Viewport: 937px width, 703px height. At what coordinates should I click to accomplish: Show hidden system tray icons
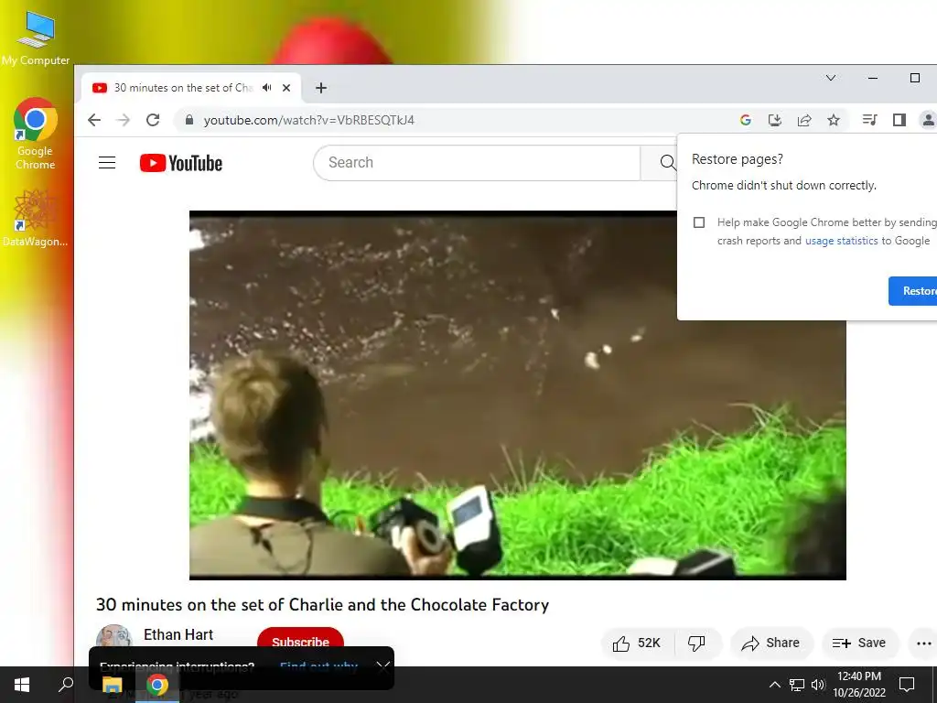(774, 685)
